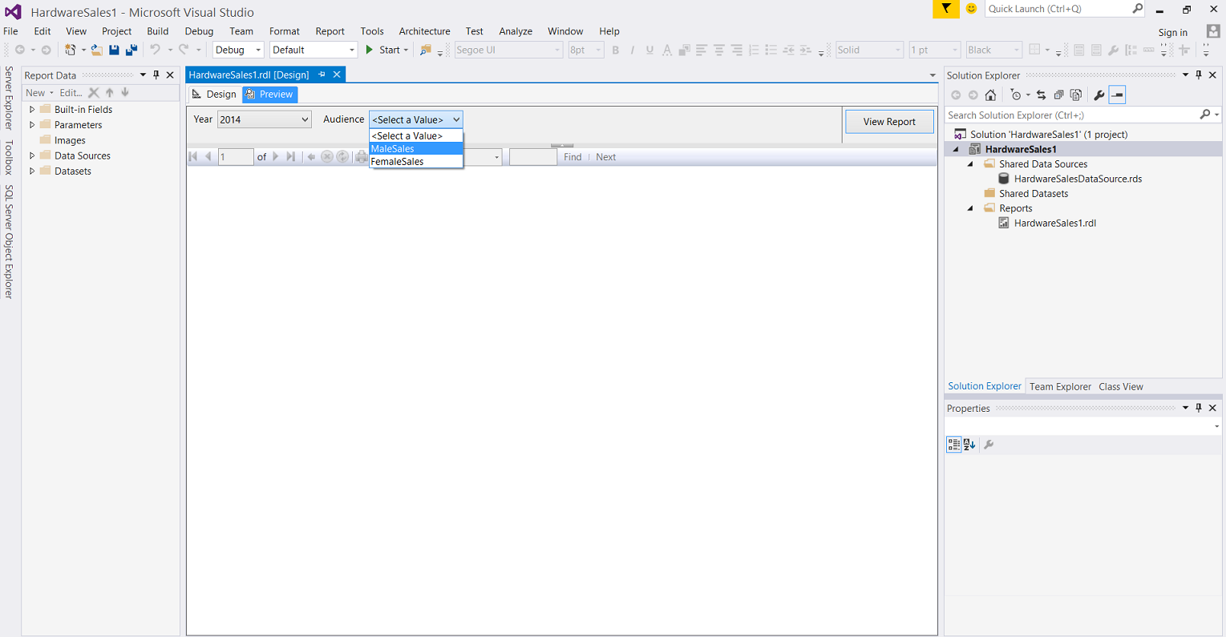The image size is (1226, 637).
Task: Open the Server Explorer side tab
Action: [x=10, y=98]
